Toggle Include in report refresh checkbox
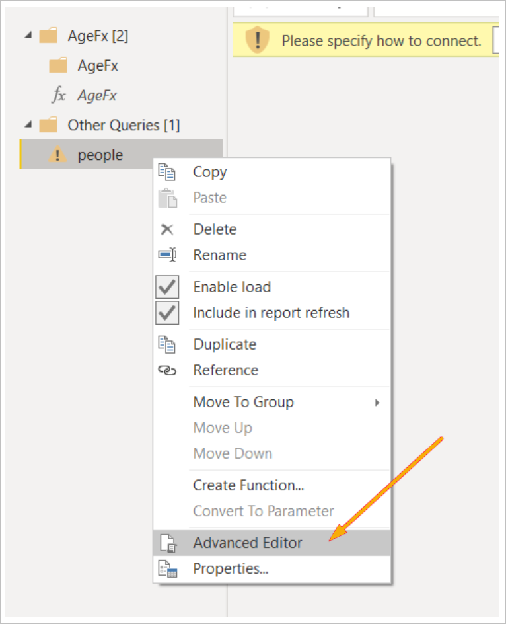The image size is (506, 624). (x=167, y=313)
